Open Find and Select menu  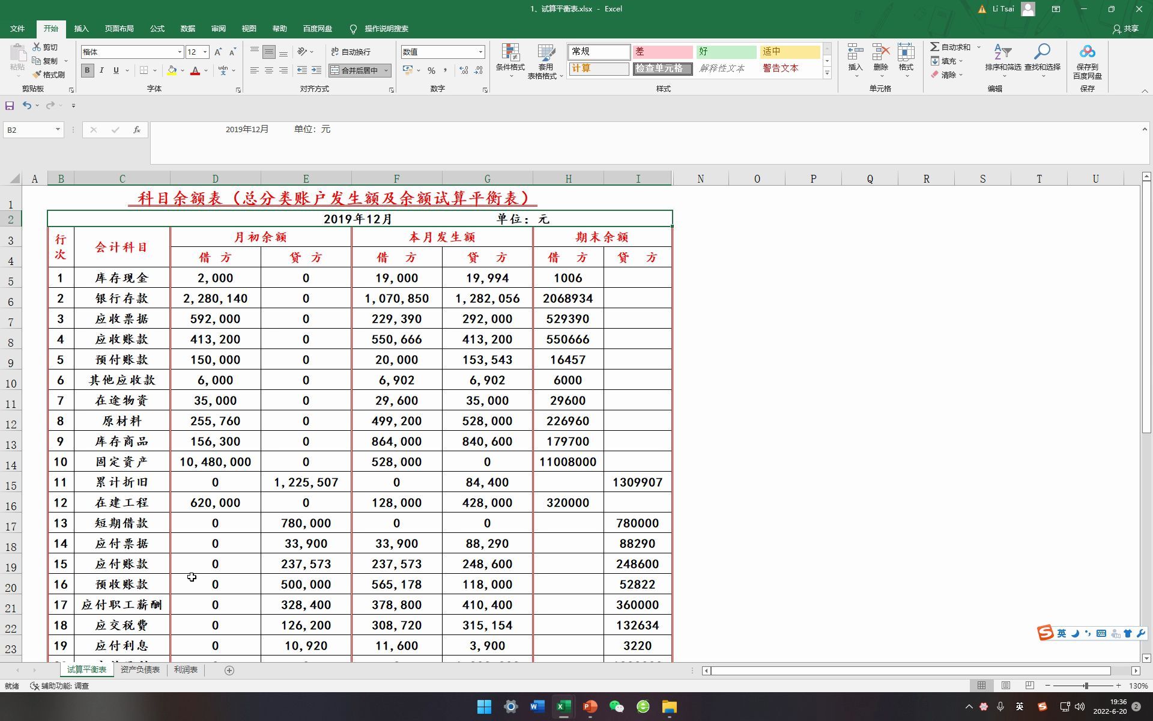click(x=1043, y=59)
